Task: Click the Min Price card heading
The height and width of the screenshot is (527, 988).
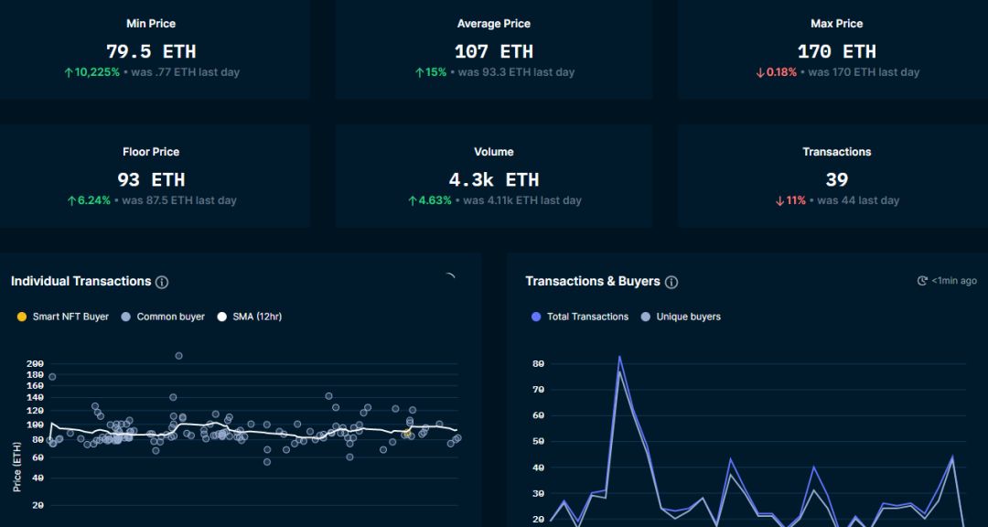Action: point(151,23)
